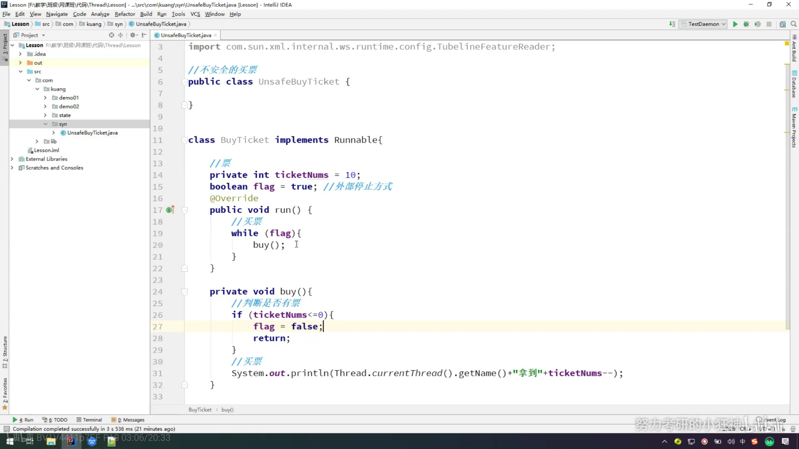Start the debug bug icon
This screenshot has height=449, width=799.
[x=746, y=24]
